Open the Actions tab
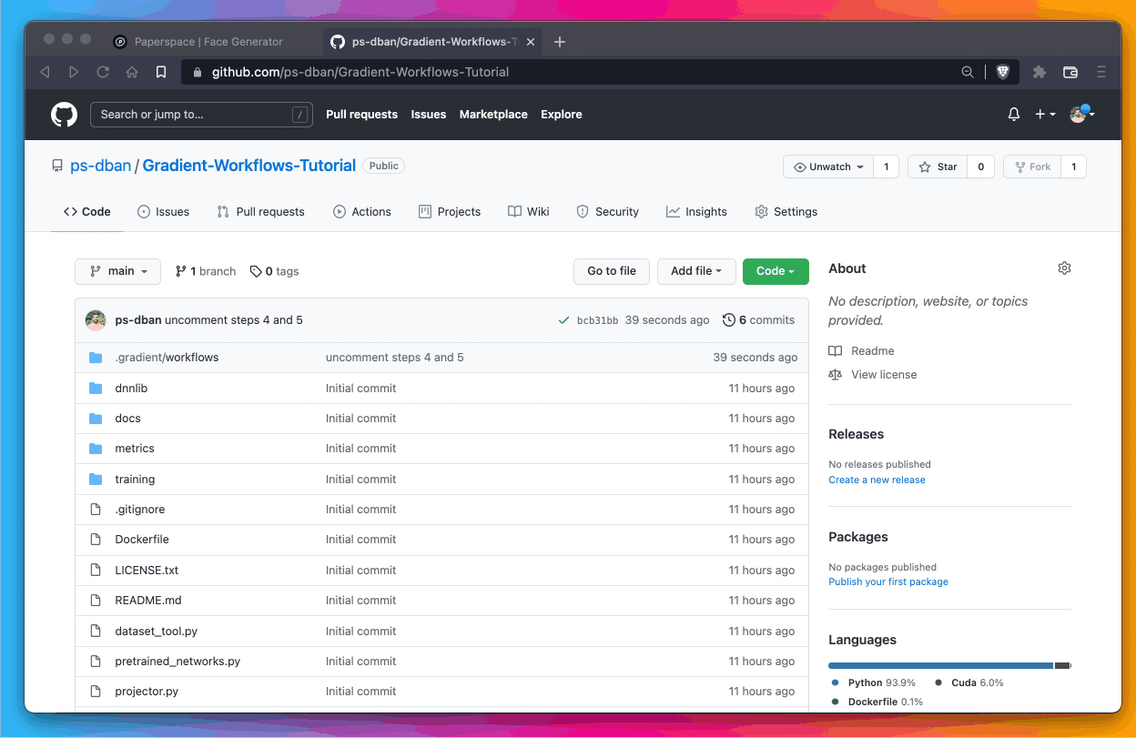1136x738 pixels. [361, 211]
